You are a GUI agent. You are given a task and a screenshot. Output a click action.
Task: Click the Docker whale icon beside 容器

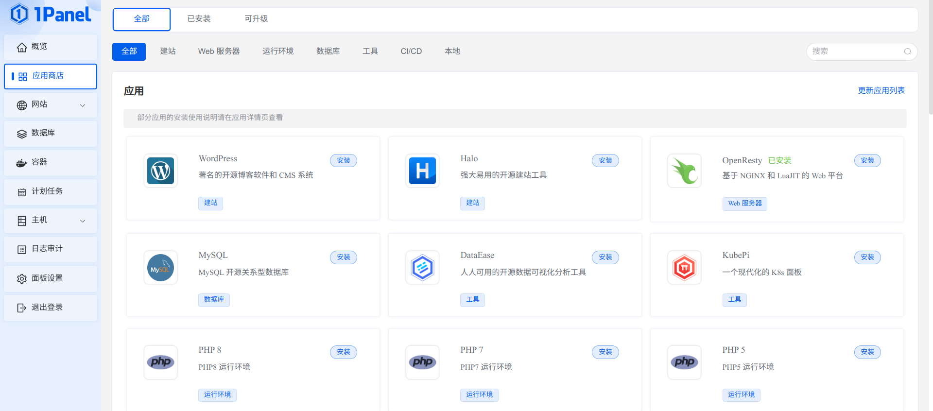pyautogui.click(x=21, y=163)
